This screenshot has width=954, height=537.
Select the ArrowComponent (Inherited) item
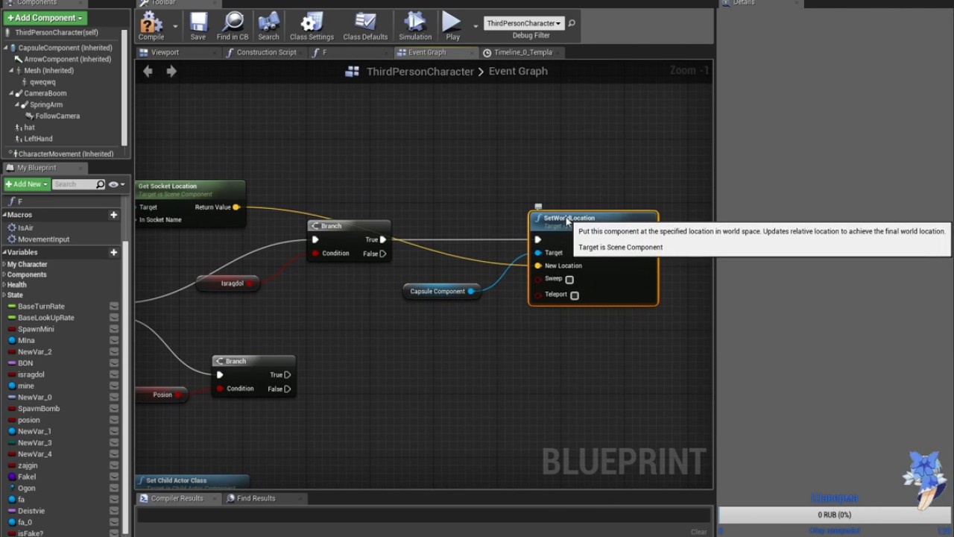tap(67, 59)
